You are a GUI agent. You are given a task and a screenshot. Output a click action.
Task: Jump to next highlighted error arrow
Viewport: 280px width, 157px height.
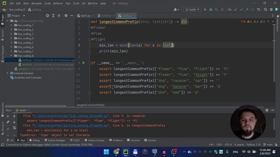(x=273, y=21)
